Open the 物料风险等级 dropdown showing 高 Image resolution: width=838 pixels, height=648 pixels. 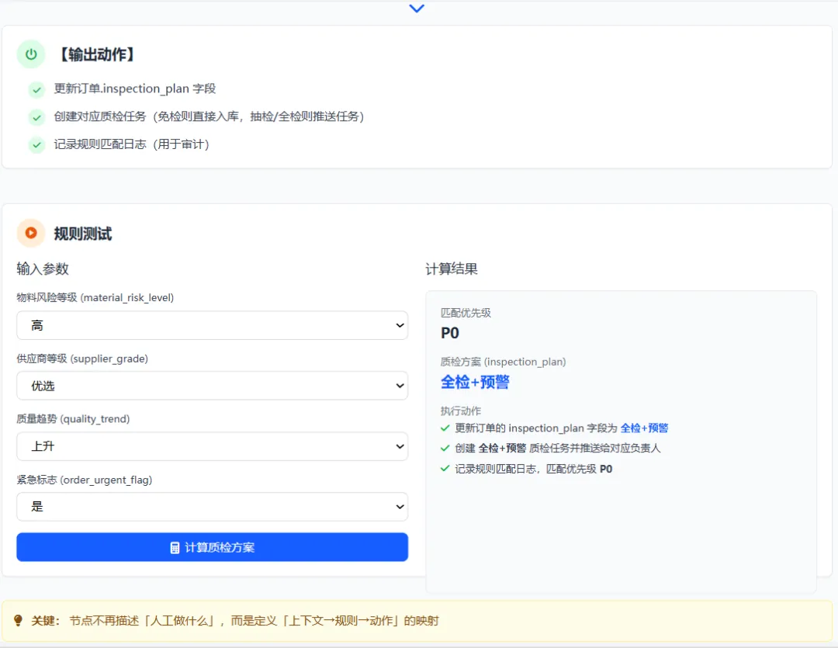coord(212,325)
